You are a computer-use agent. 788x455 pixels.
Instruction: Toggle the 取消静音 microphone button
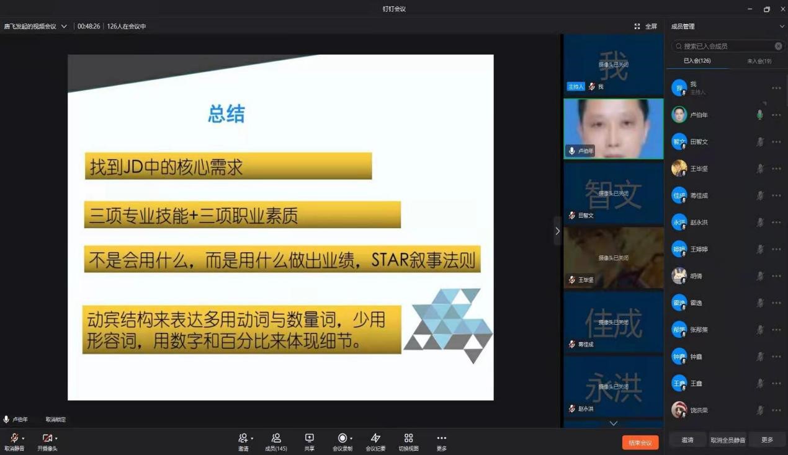click(14, 438)
